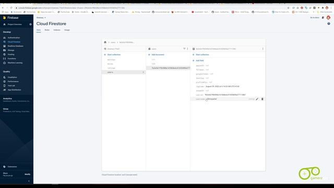Screen dimensions: 334x188
Task: Open notifications bell icon top right
Action: [x=323, y=18]
